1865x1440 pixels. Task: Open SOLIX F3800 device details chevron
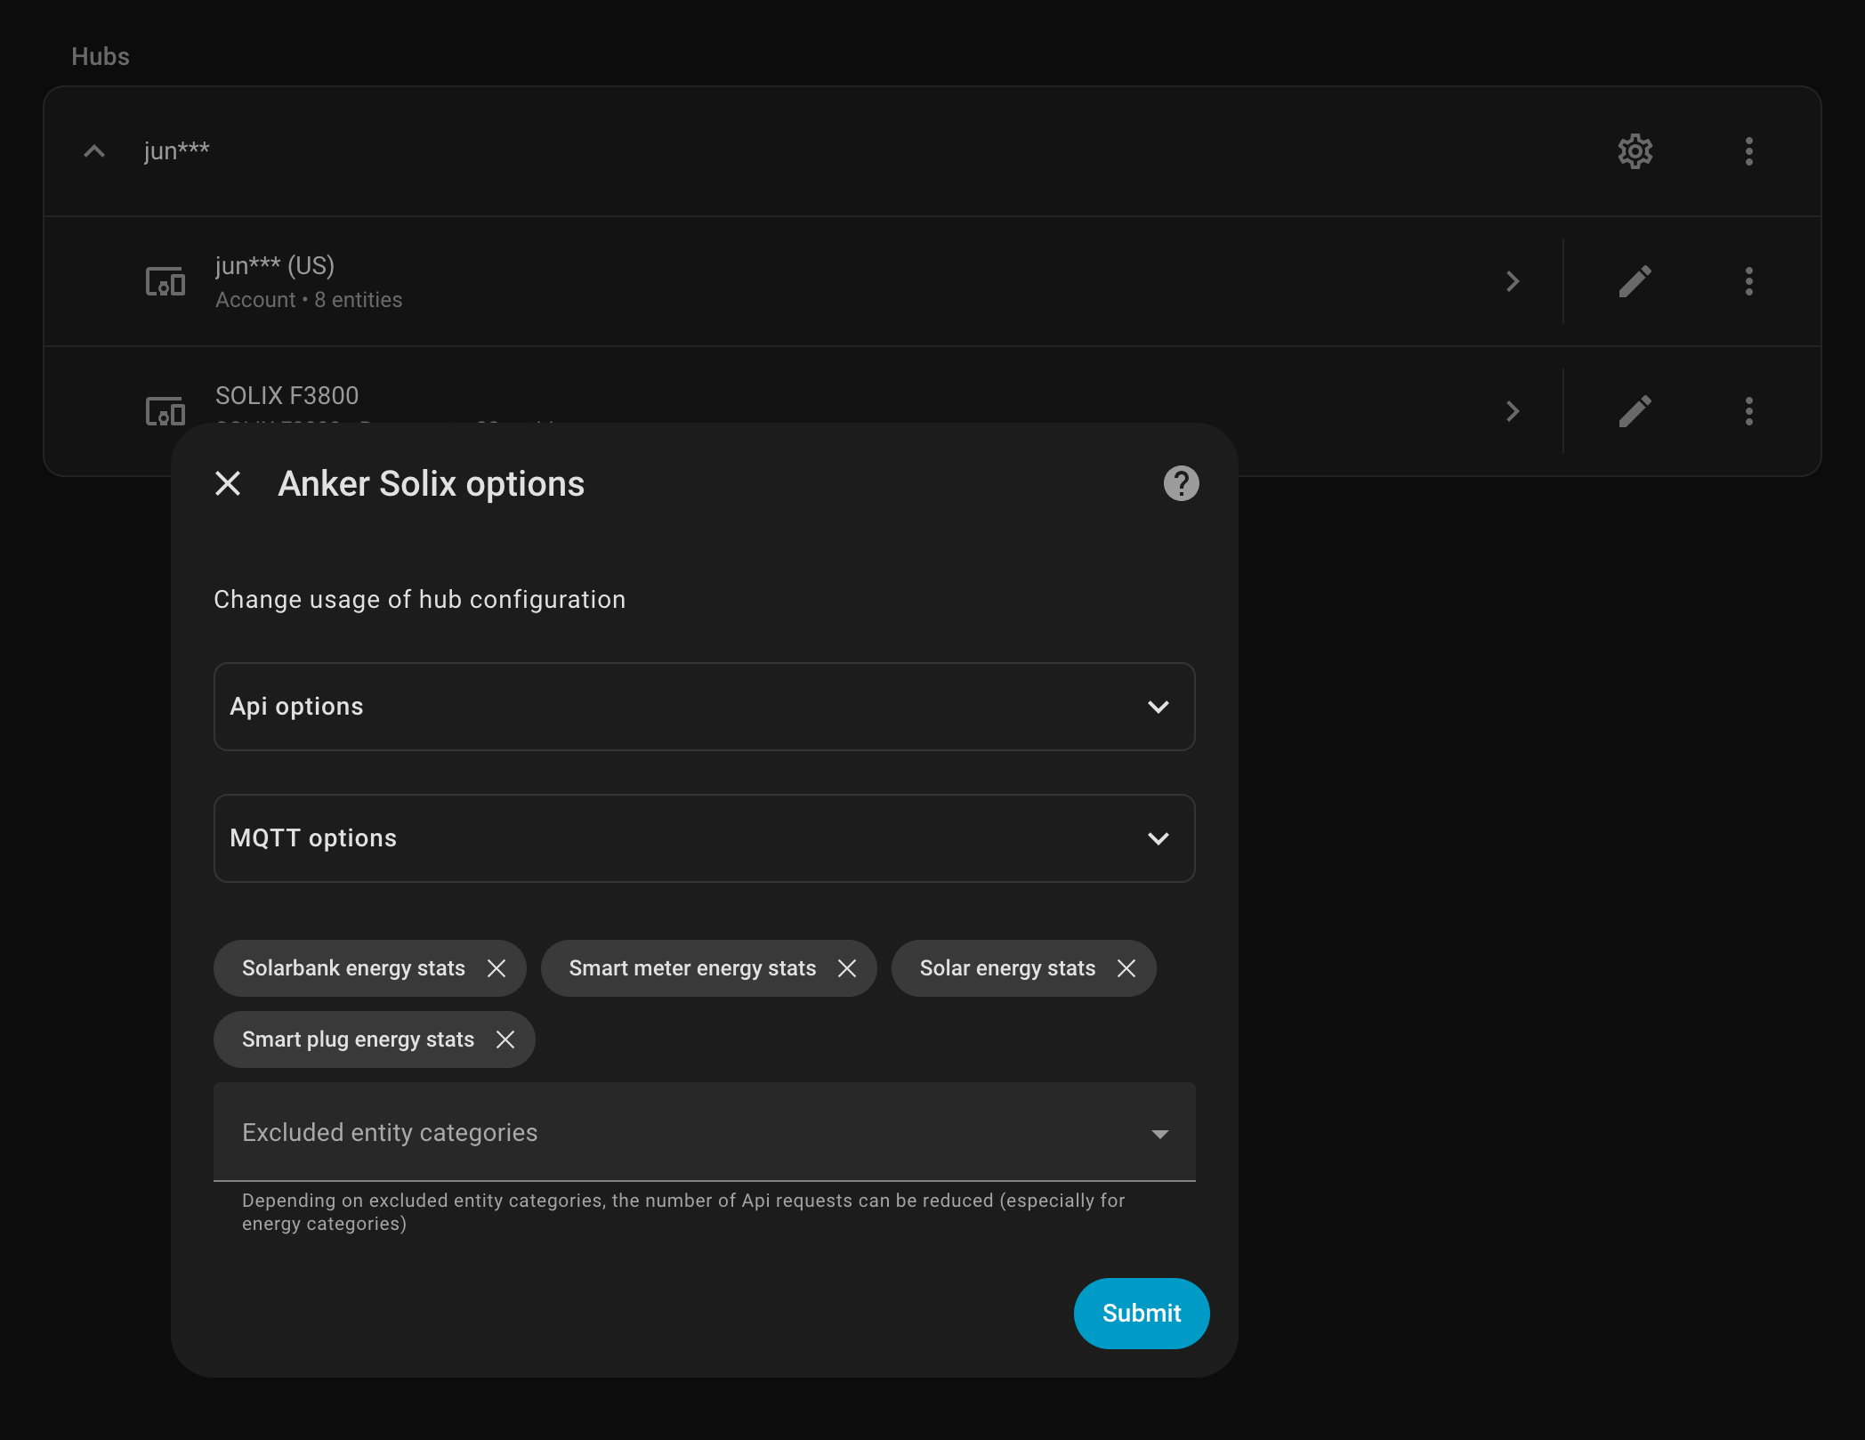click(x=1512, y=411)
